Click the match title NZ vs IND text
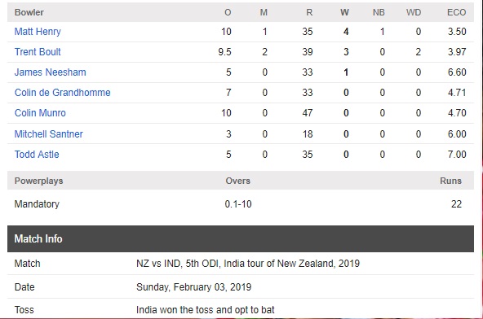The width and height of the screenshot is (483, 319). tap(248, 264)
